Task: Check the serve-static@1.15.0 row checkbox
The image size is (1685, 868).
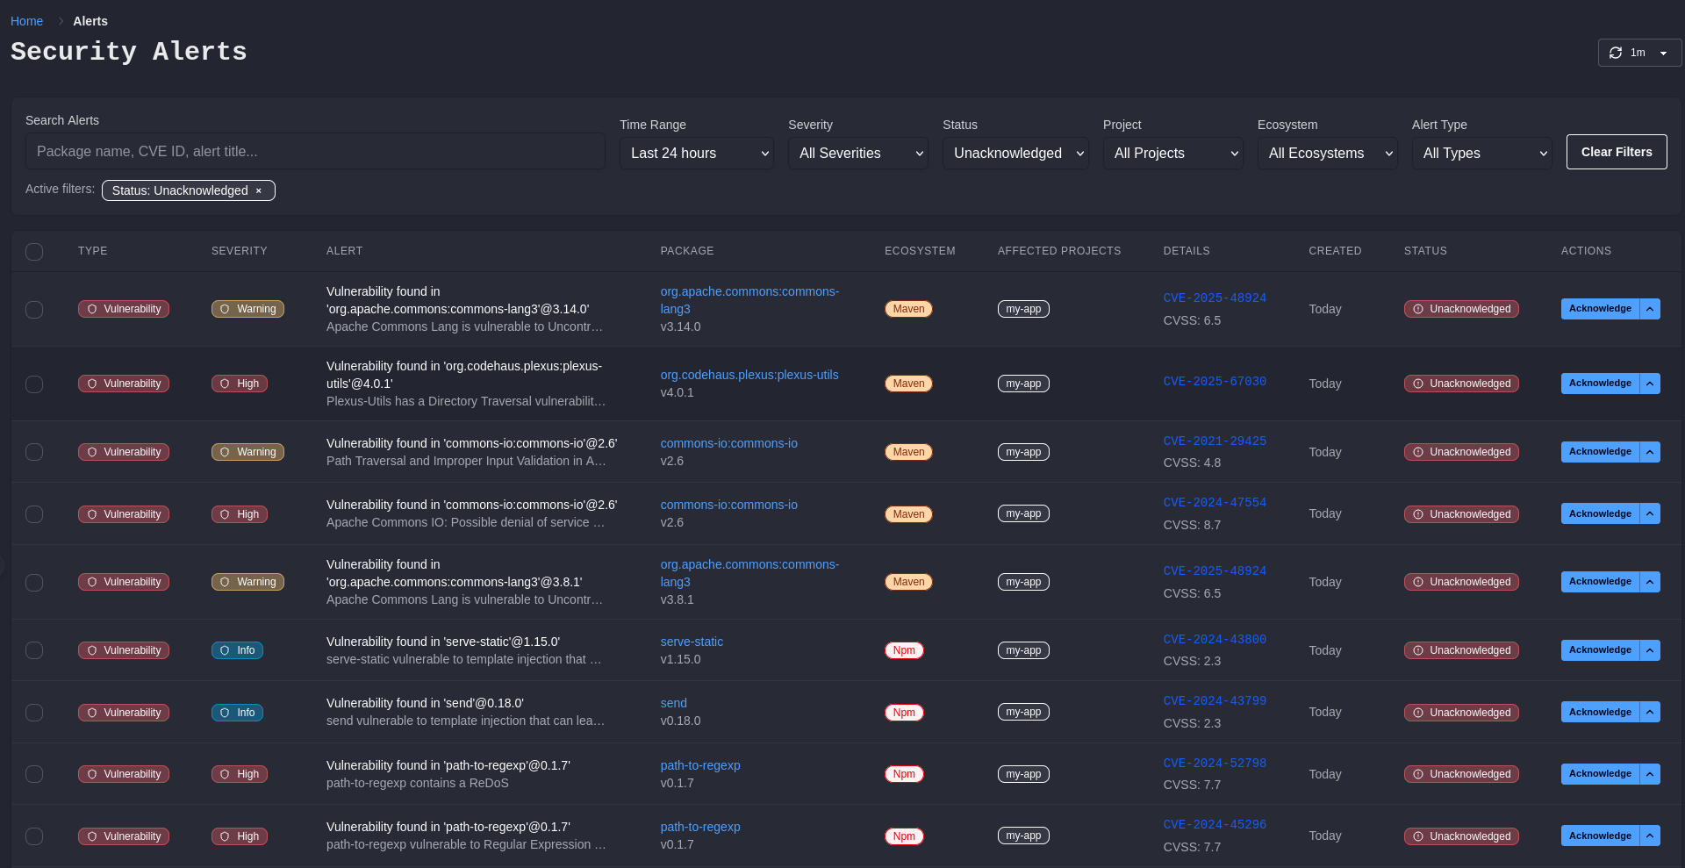Action: (x=34, y=650)
